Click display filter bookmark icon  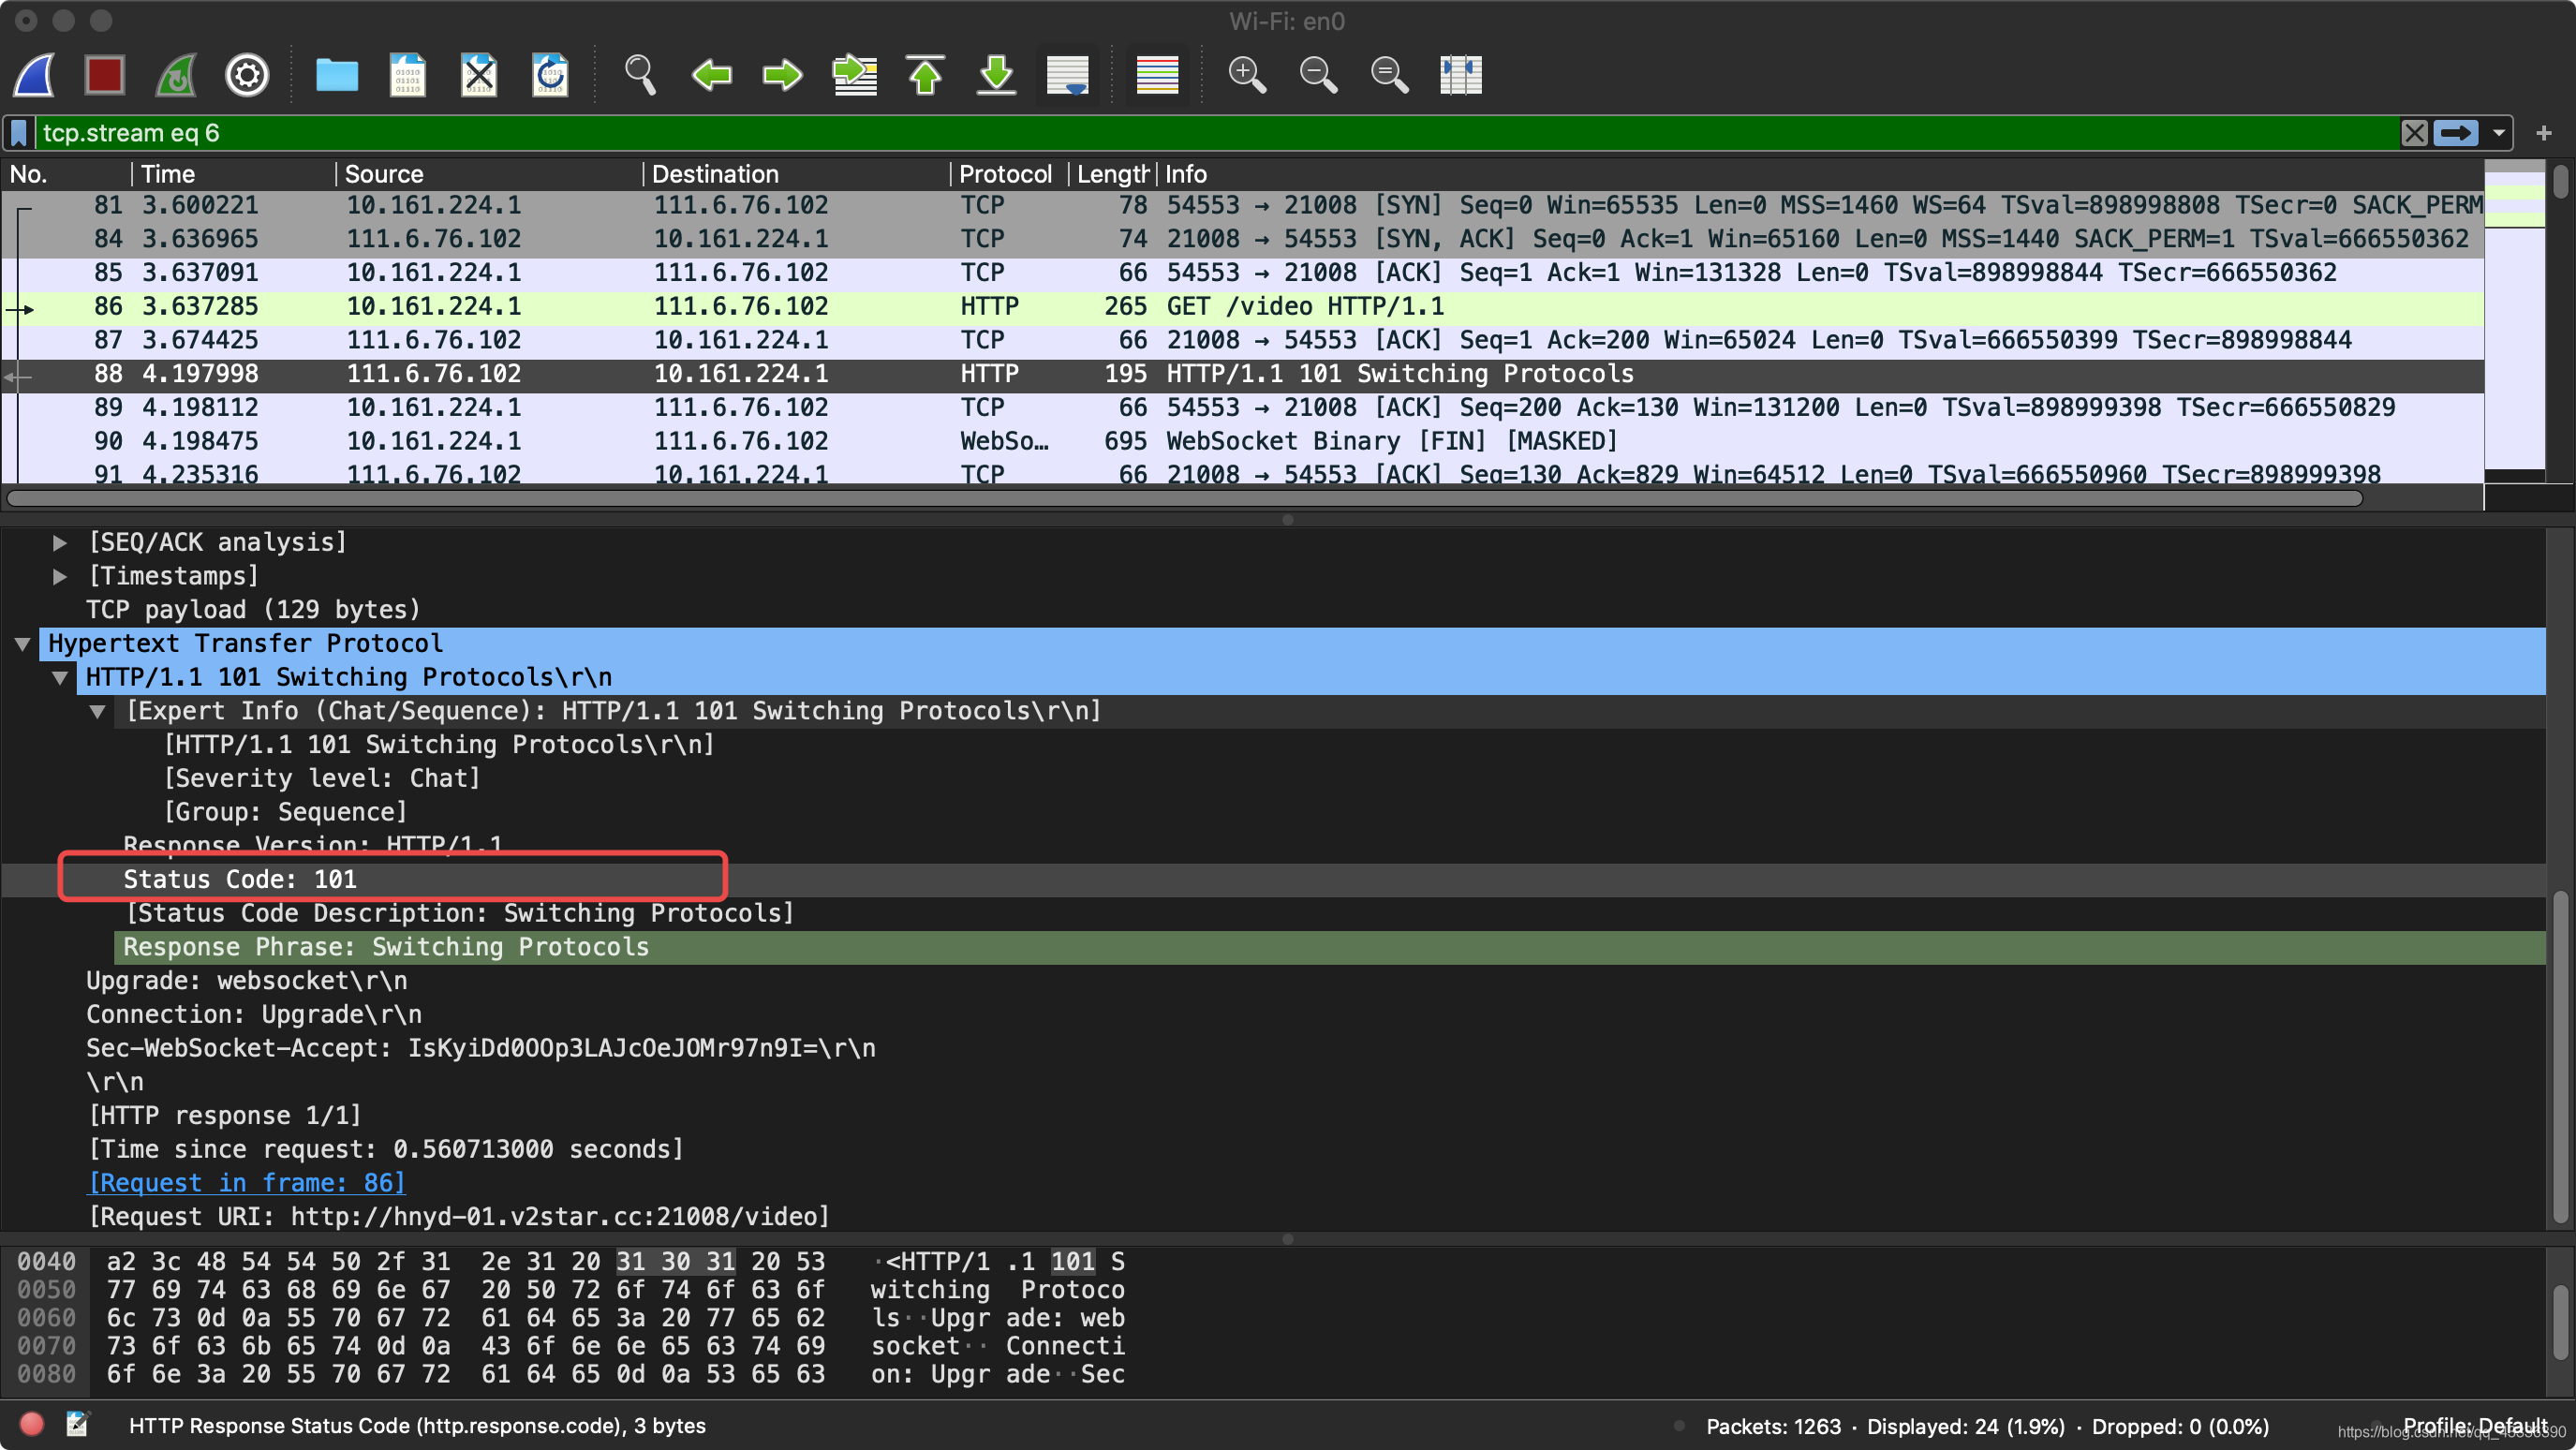(x=19, y=133)
